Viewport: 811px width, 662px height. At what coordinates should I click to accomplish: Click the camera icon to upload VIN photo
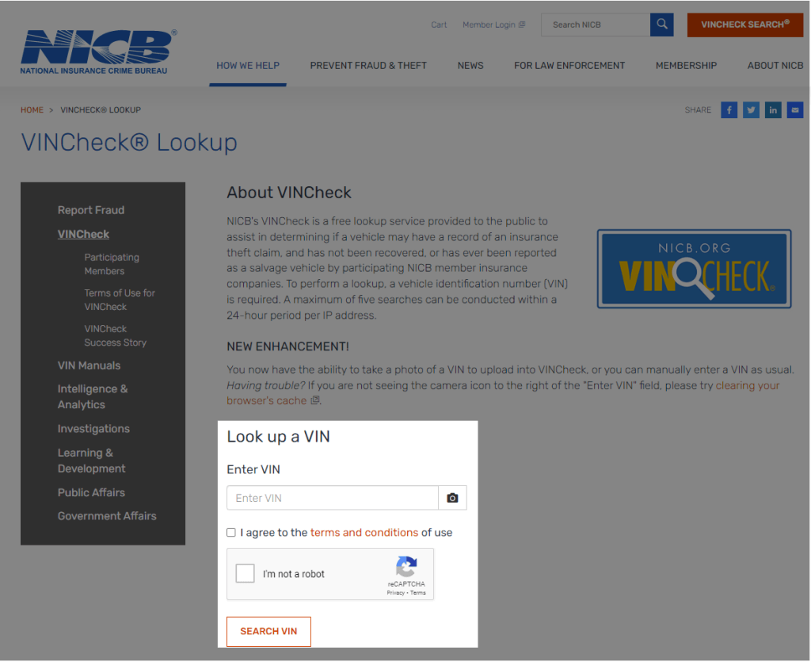tap(452, 498)
